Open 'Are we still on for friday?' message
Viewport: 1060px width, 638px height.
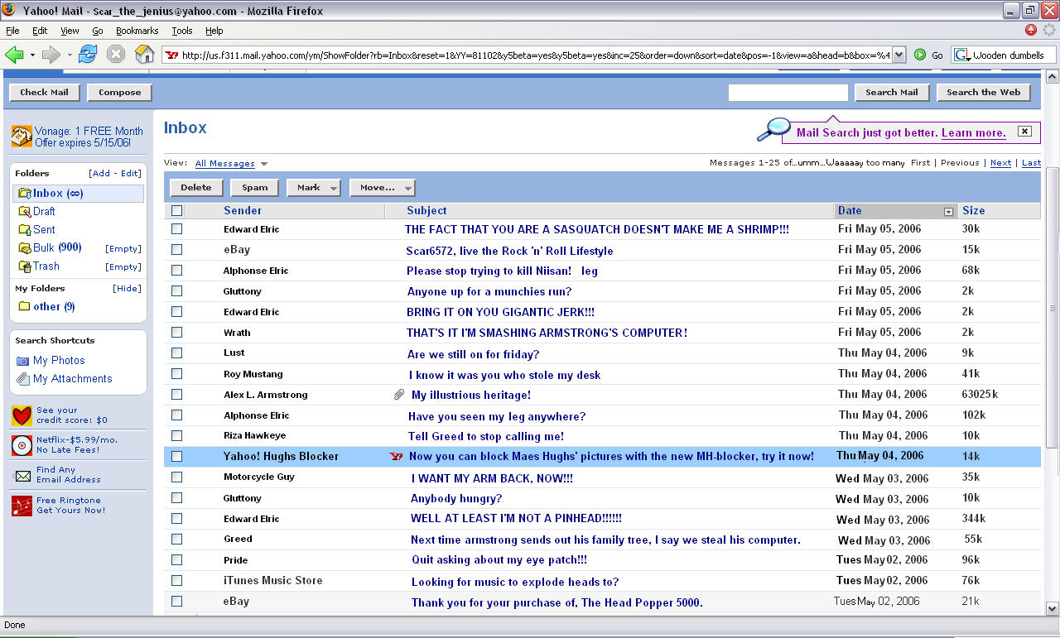(473, 354)
